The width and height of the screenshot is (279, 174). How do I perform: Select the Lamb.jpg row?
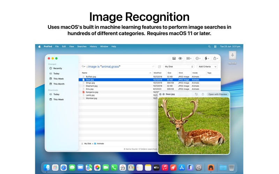(x=118, y=95)
